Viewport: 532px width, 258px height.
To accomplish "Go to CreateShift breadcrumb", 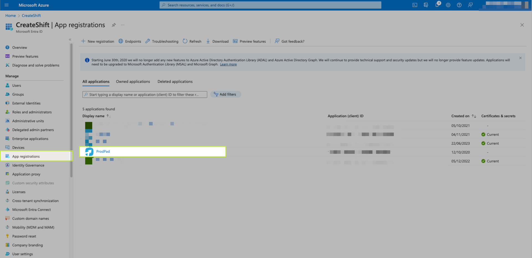I will tap(31, 16).
